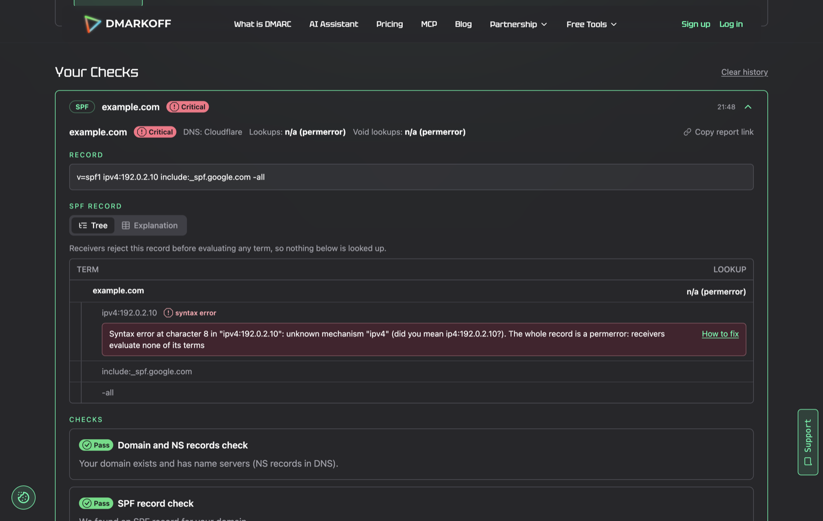Screen dimensions: 823x521
Task: Click the SPF record text field
Action: click(x=411, y=177)
